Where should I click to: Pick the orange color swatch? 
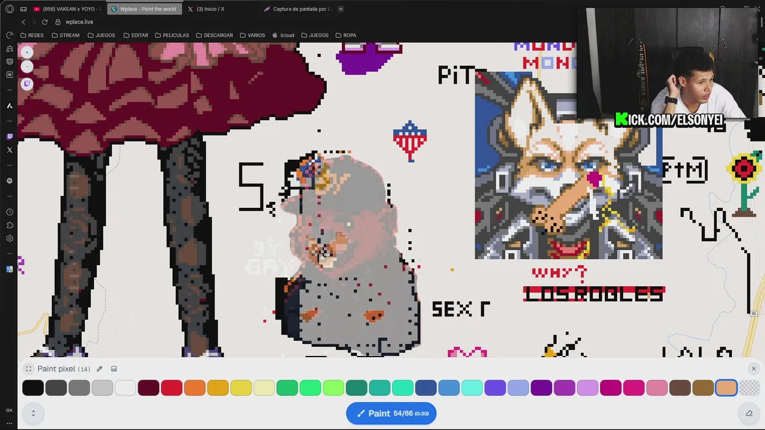[195, 388]
